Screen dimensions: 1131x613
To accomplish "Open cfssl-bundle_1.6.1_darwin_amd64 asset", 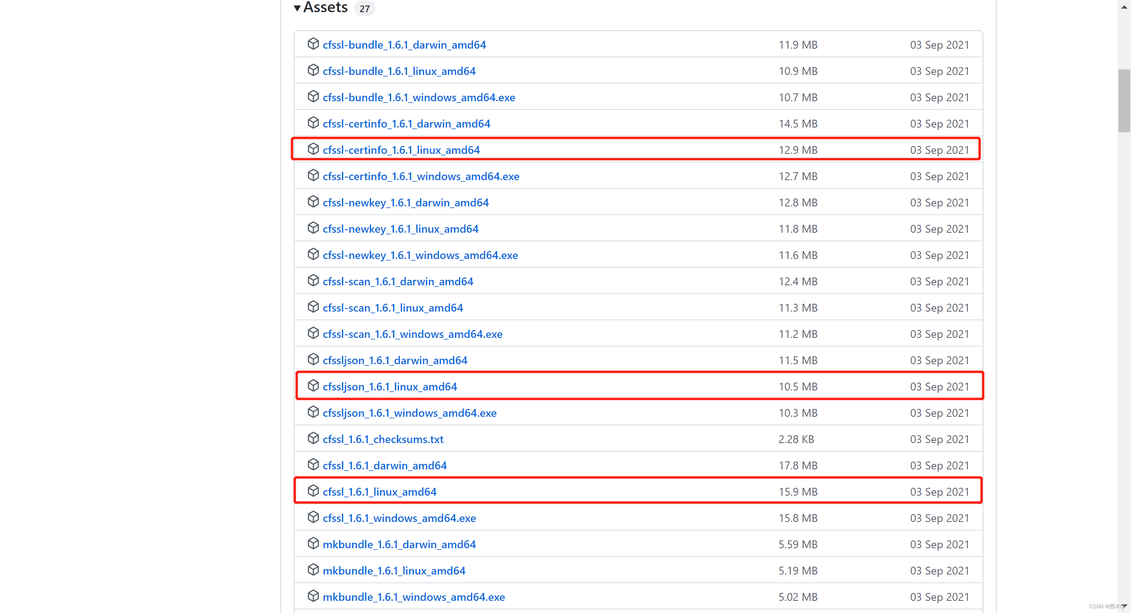I will click(404, 44).
